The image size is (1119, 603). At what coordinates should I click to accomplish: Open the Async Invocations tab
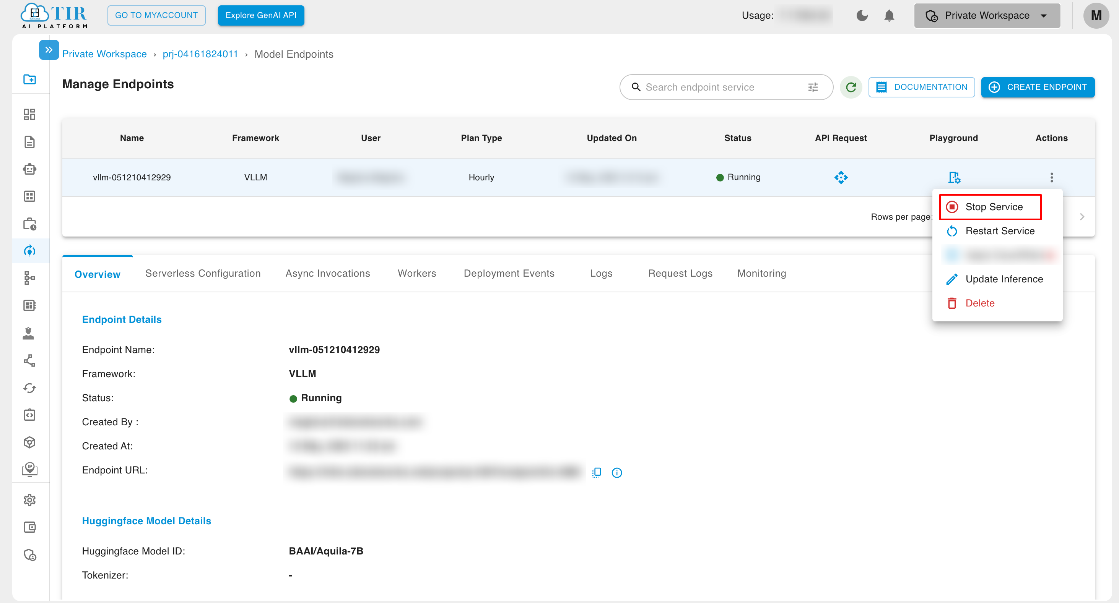point(327,273)
